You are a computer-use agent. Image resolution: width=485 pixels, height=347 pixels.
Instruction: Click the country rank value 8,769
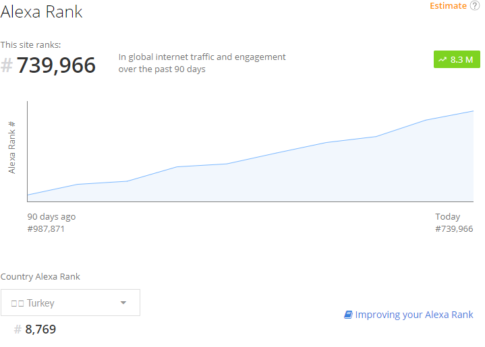tap(40, 329)
